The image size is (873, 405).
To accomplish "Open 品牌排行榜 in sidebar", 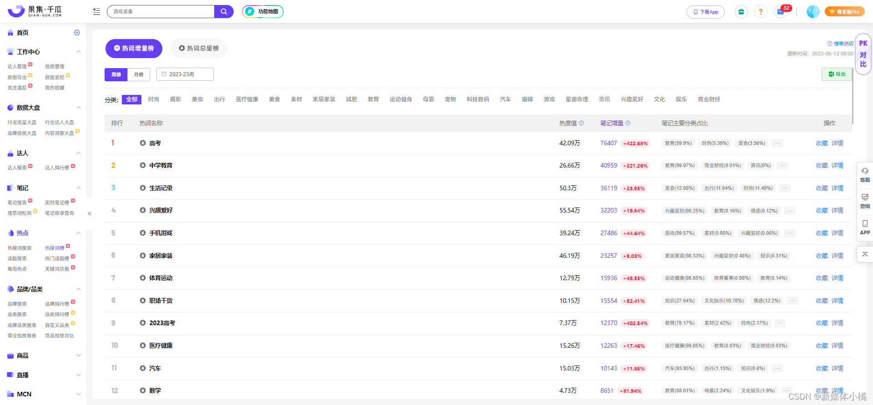I will [57, 304].
